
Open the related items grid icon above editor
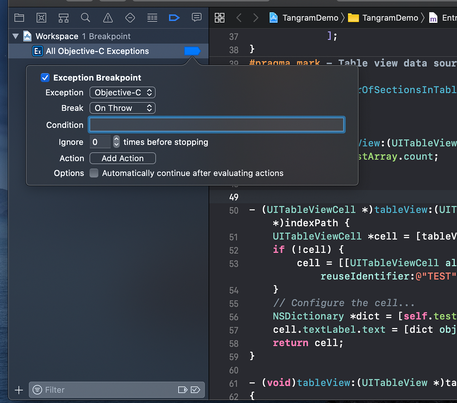point(219,18)
